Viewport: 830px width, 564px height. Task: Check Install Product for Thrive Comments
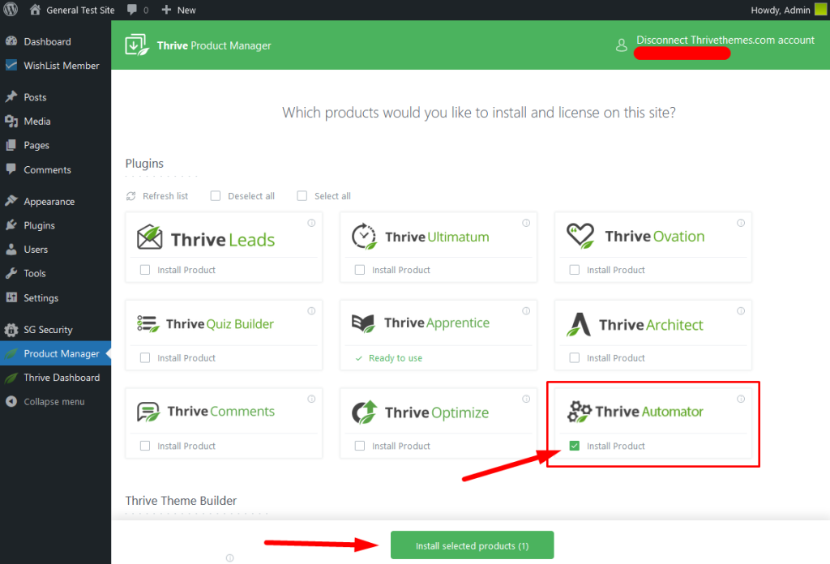pos(145,446)
